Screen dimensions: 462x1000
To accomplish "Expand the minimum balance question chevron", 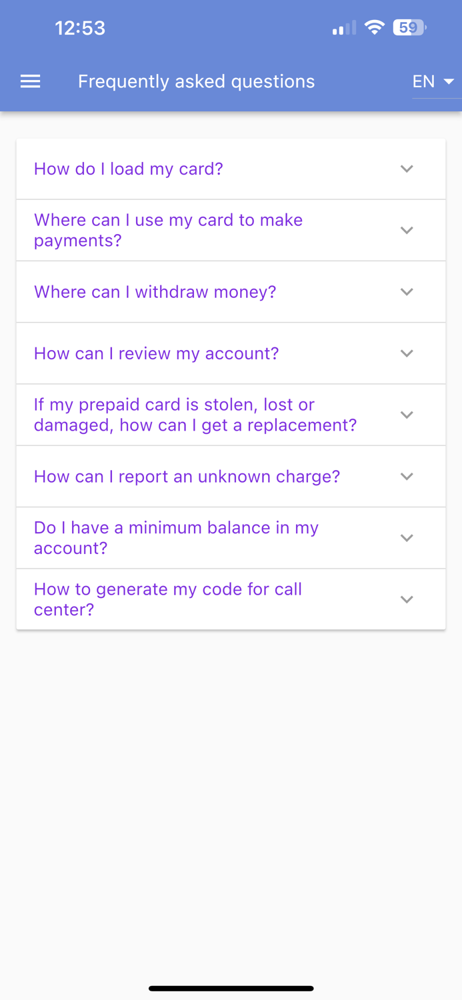I will point(406,537).
